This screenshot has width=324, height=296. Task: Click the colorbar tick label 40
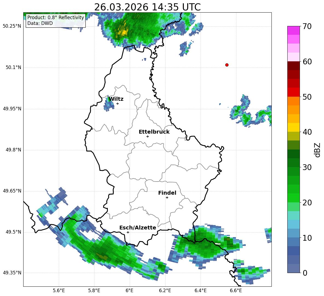point(307,132)
